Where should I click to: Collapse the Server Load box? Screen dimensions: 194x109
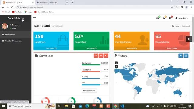tap(101, 56)
